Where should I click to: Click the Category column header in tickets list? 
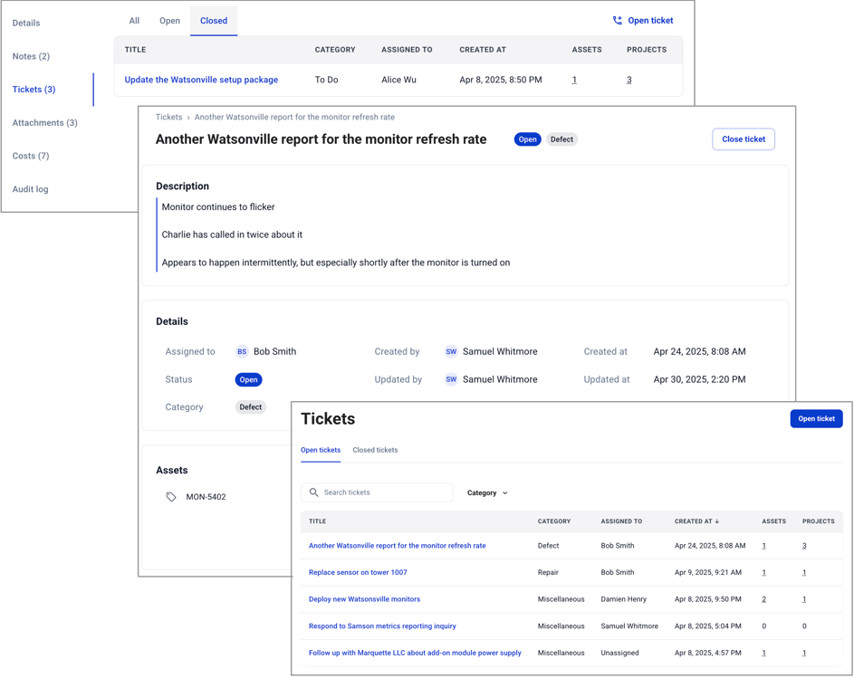coord(554,521)
